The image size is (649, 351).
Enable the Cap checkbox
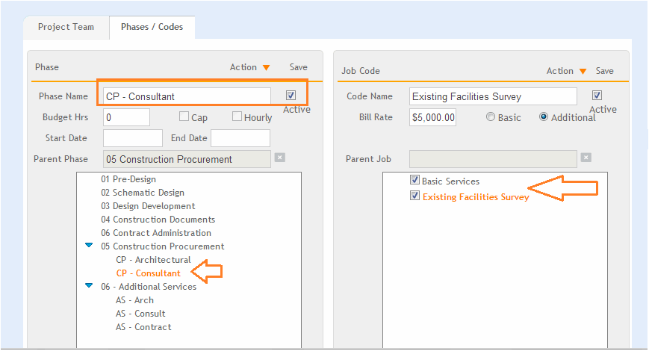click(x=184, y=117)
